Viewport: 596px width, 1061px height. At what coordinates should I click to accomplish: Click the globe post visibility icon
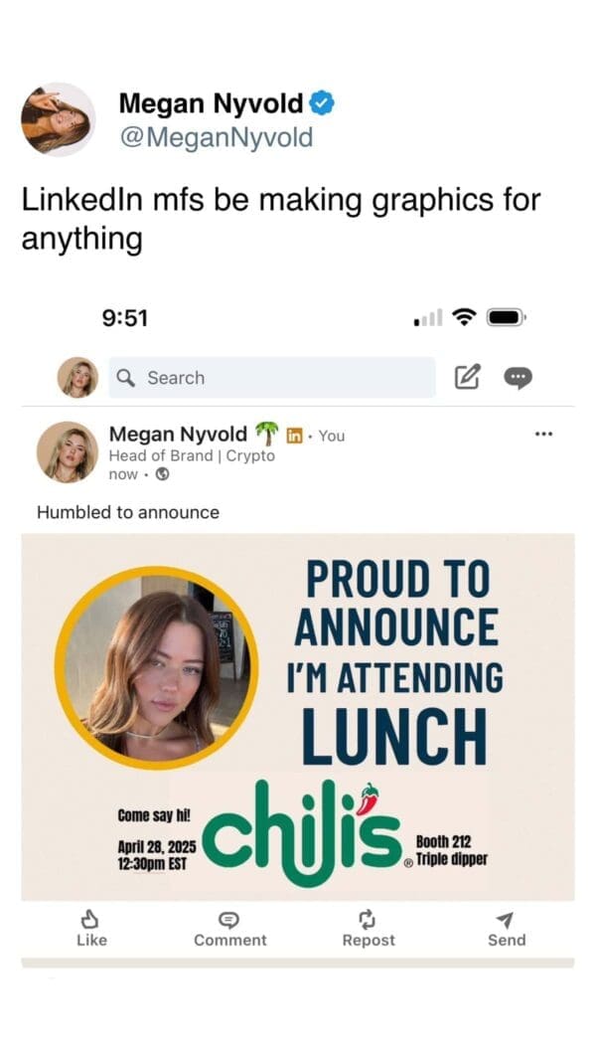[163, 474]
